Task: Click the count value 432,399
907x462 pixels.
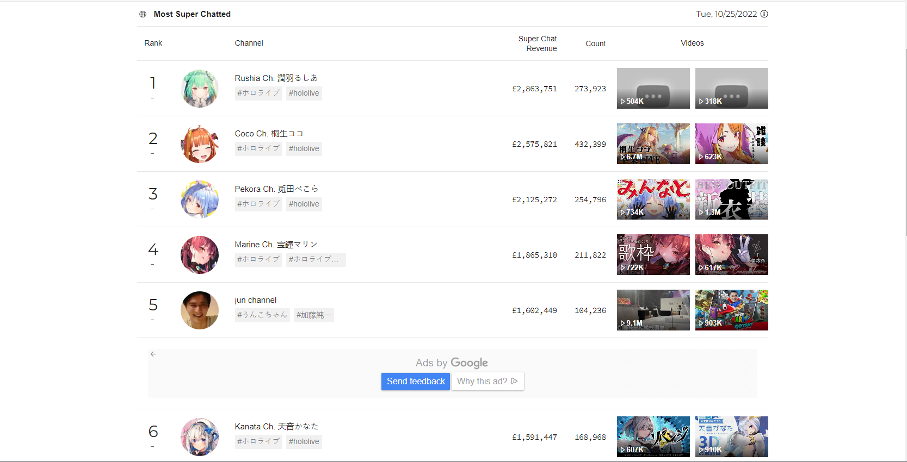Action: [x=590, y=144]
